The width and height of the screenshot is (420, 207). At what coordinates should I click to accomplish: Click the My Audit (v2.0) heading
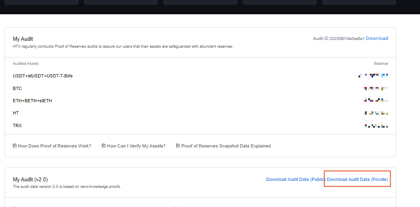point(30,179)
